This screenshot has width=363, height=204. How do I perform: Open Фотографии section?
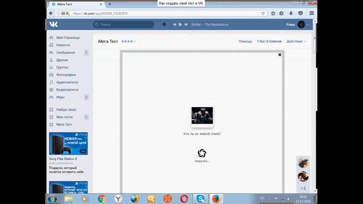[66, 75]
